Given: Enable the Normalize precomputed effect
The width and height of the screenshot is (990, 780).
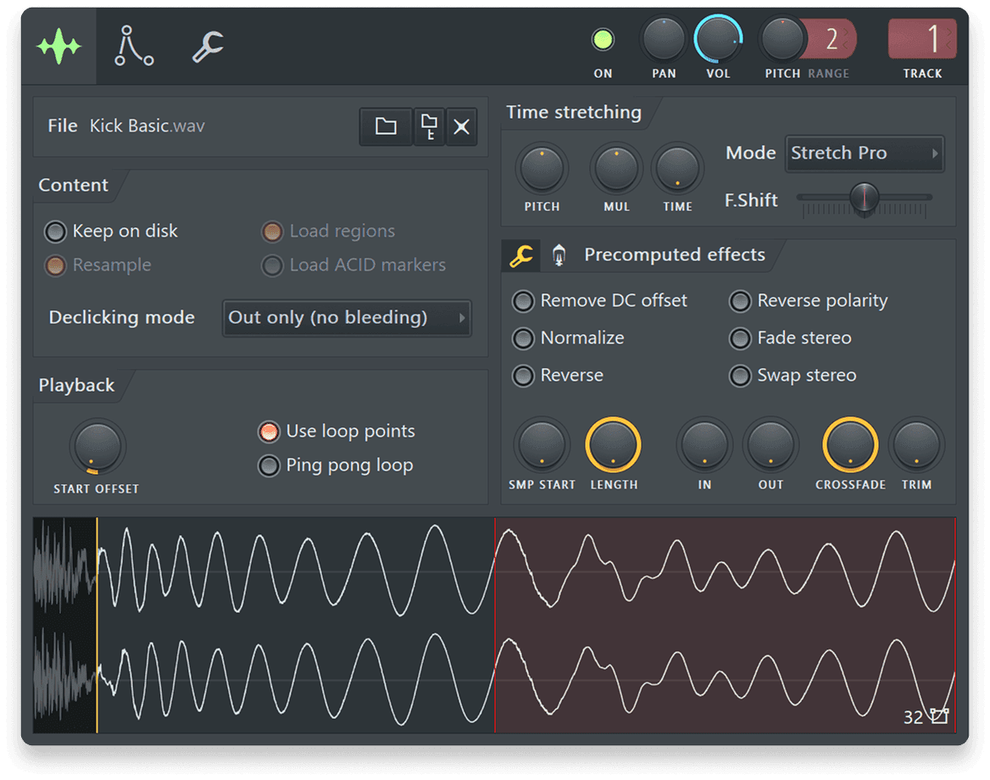Looking at the screenshot, I should (523, 338).
